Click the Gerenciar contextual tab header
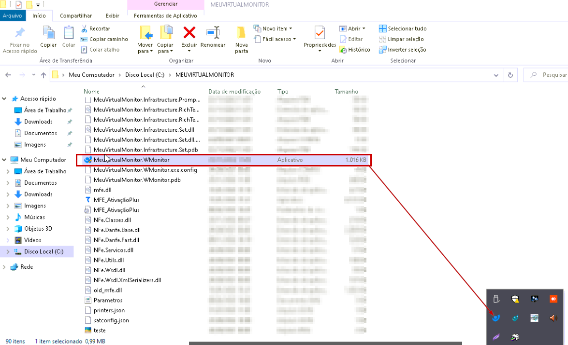The width and height of the screenshot is (568, 345). click(165, 4)
